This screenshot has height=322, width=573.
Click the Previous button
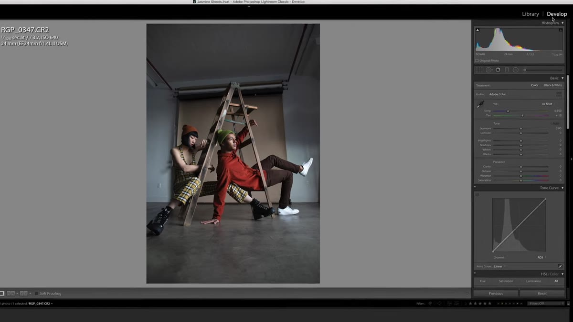496,293
